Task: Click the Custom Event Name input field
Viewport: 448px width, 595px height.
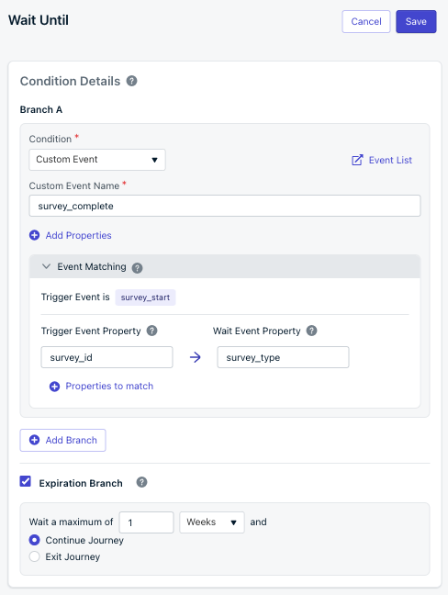Action: tap(225, 206)
